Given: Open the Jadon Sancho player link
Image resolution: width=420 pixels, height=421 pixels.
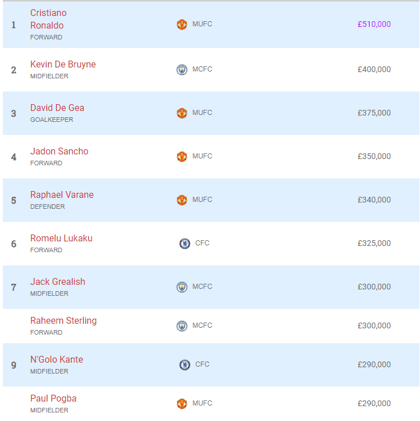Looking at the screenshot, I should click(59, 151).
